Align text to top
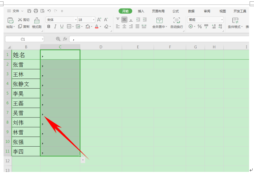 118,19
